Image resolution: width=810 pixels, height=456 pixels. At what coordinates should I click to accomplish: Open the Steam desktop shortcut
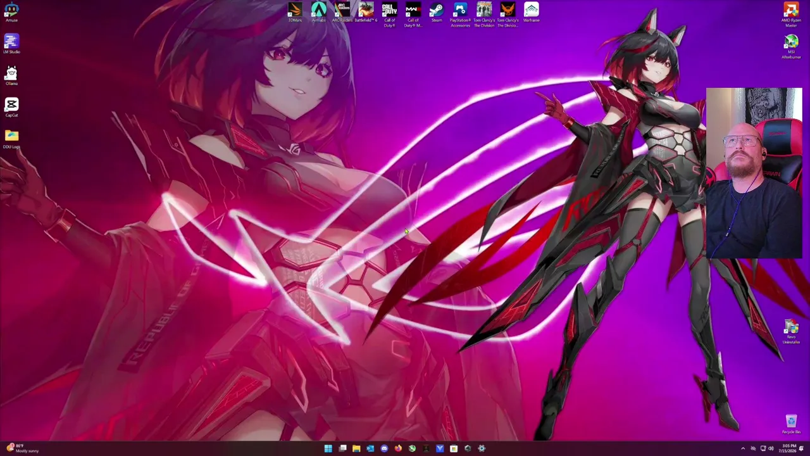pyautogui.click(x=437, y=12)
